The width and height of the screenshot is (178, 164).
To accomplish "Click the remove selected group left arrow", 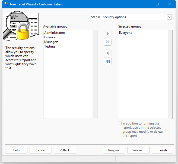I will [x=108, y=53].
